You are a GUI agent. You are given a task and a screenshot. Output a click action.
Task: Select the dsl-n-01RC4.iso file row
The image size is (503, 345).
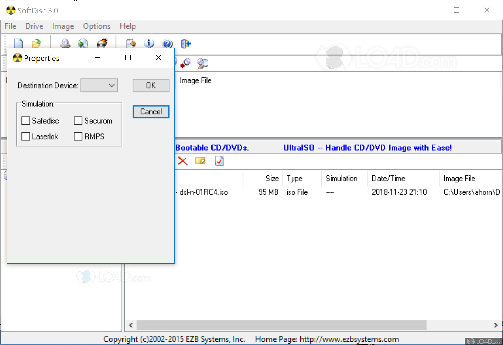(x=204, y=192)
